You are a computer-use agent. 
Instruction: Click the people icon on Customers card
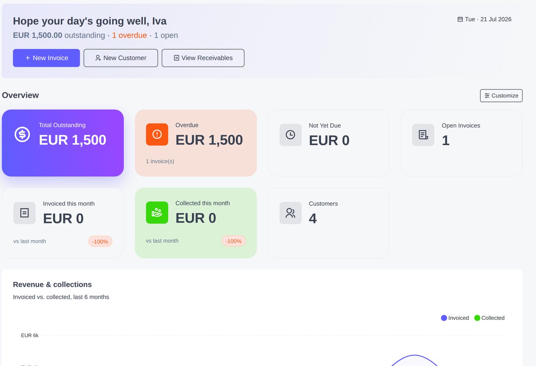point(290,213)
